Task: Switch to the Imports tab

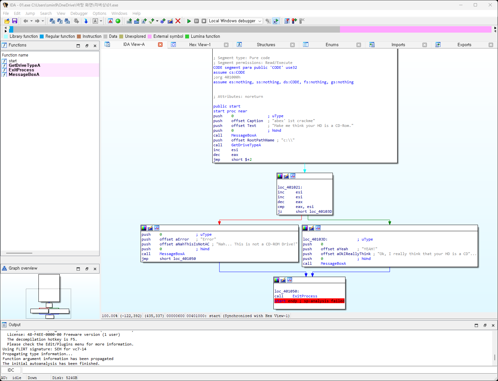Action: (398, 45)
